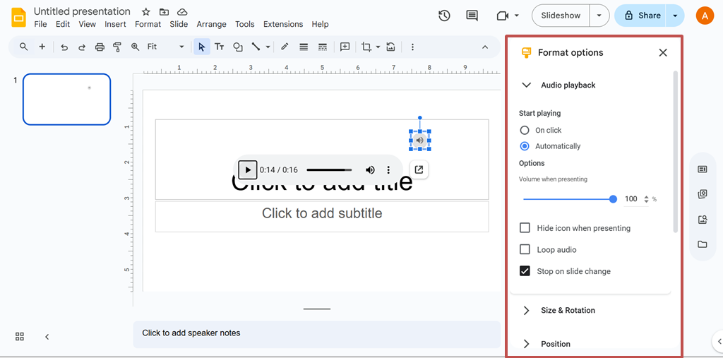Image resolution: width=723 pixels, height=358 pixels.
Task: Open audio player more options
Action: coord(388,169)
